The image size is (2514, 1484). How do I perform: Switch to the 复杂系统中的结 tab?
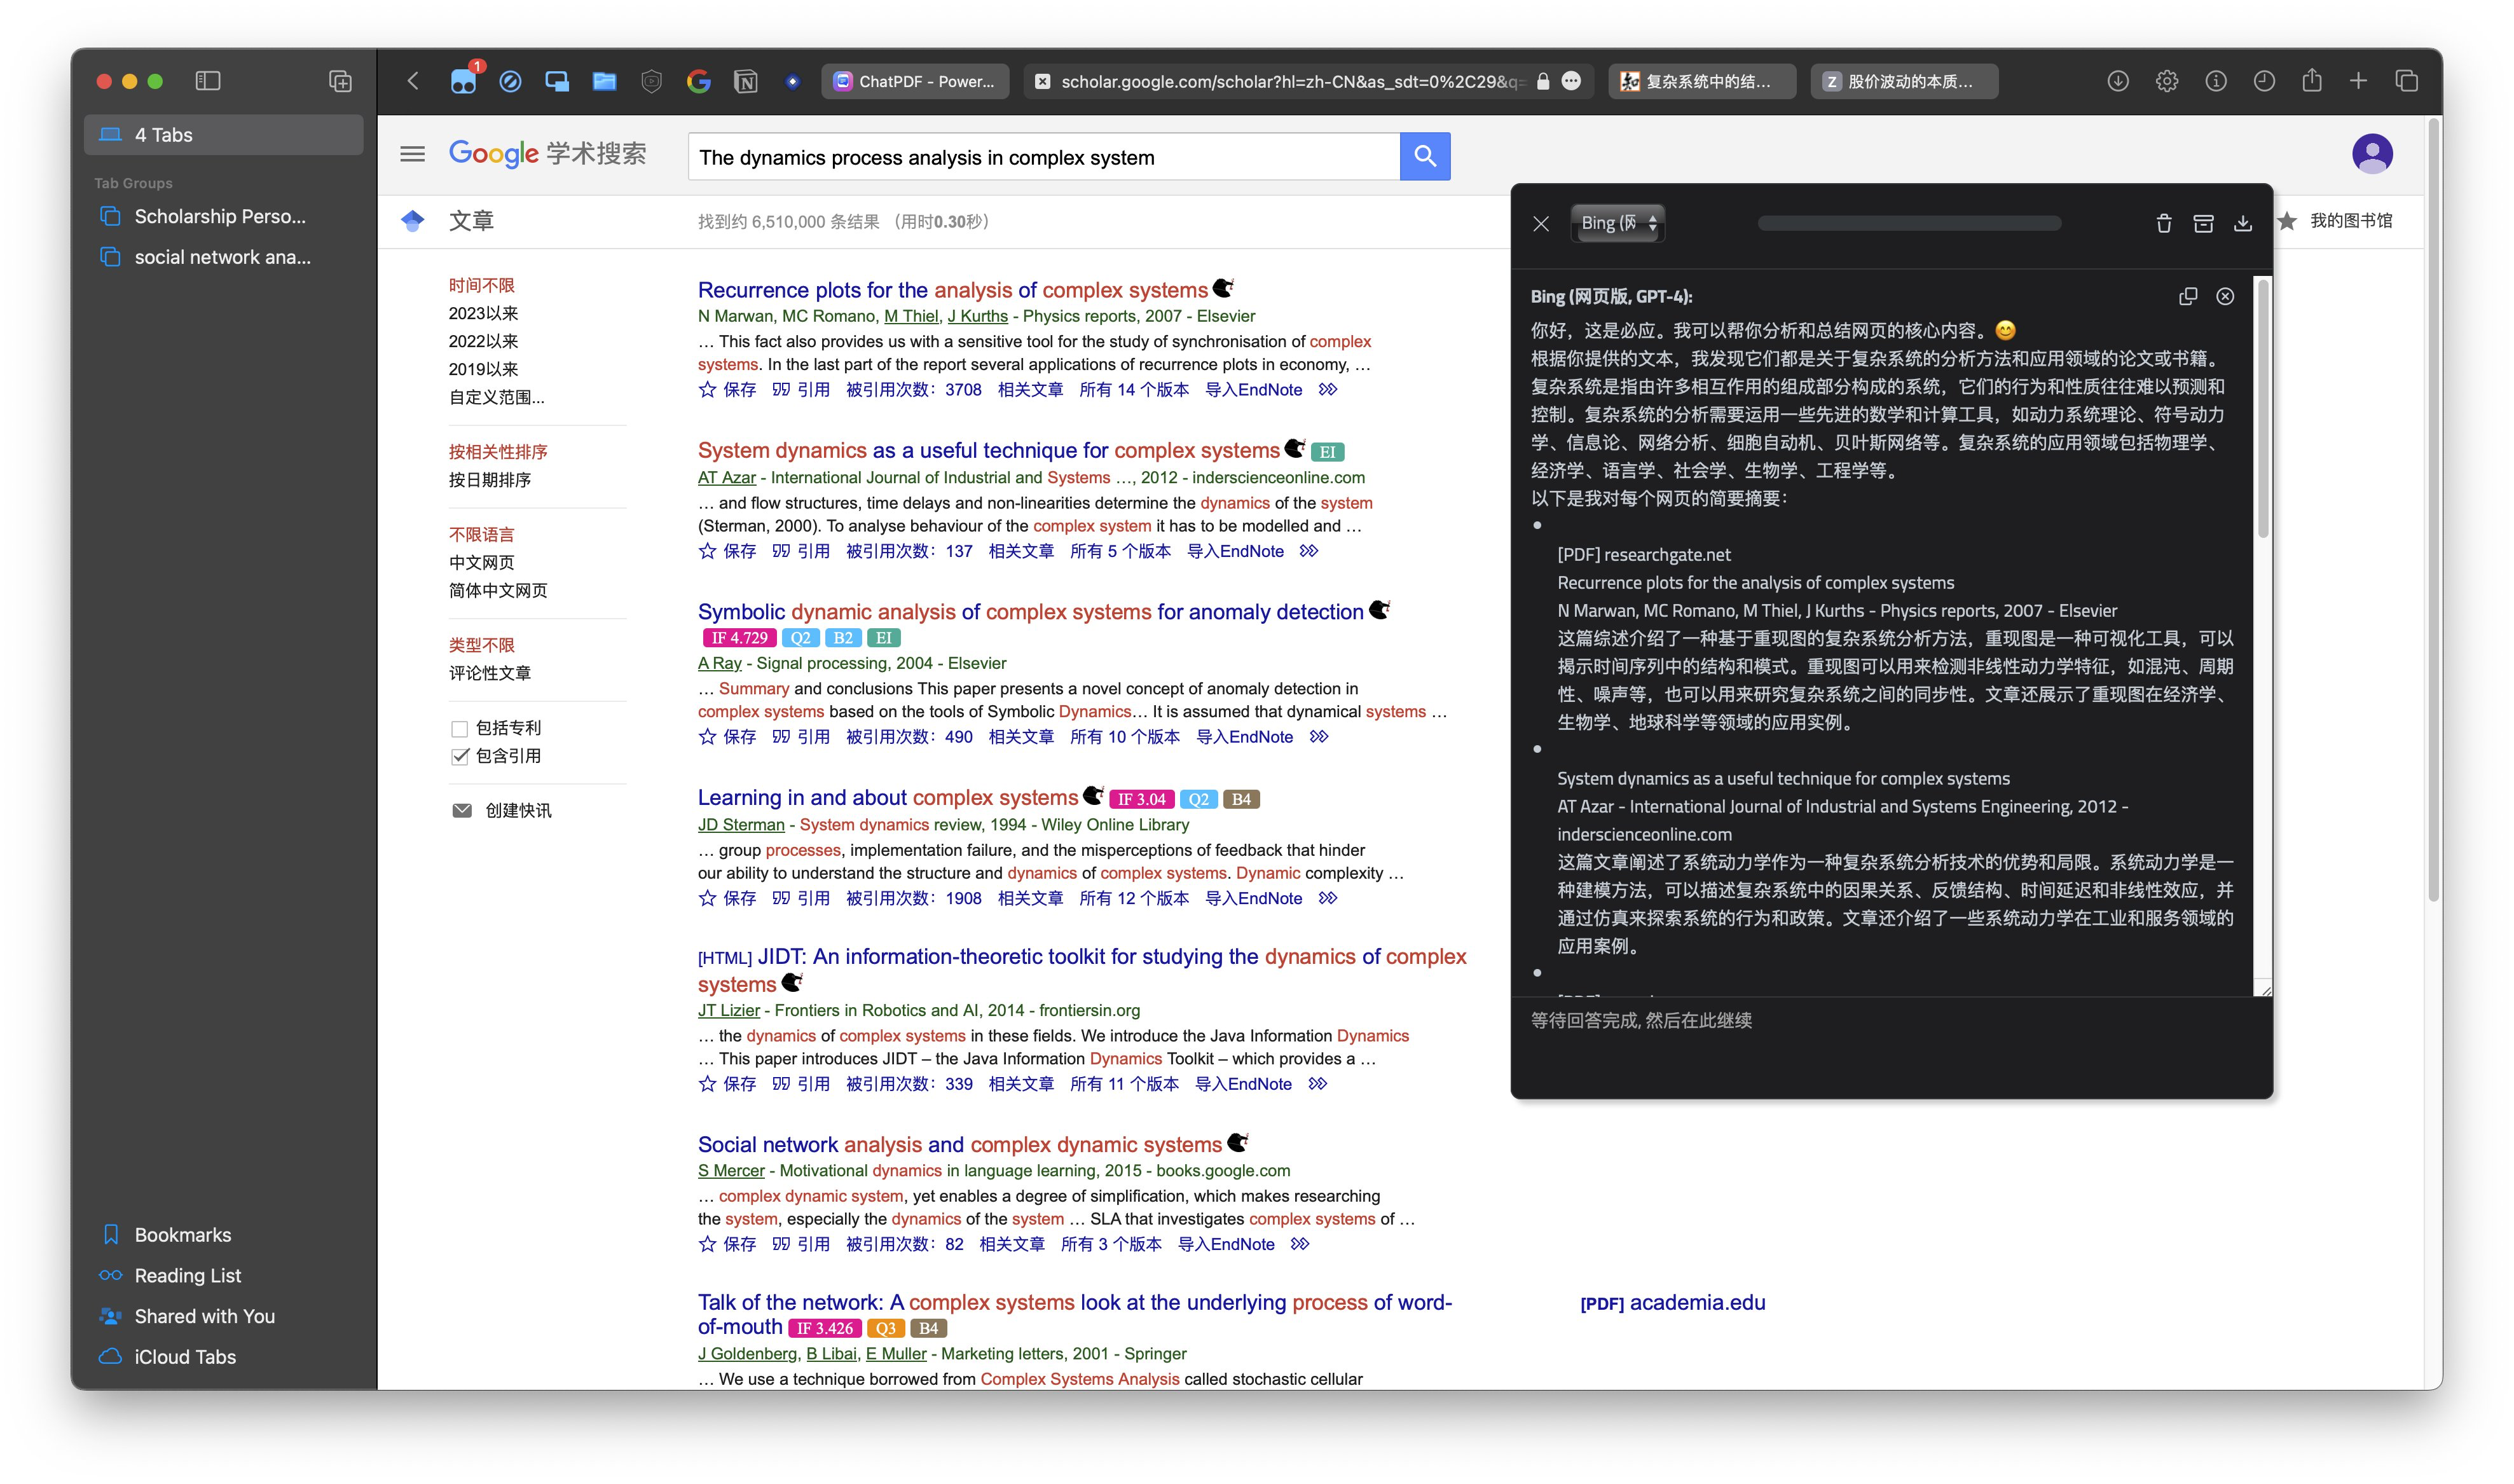click(1702, 81)
